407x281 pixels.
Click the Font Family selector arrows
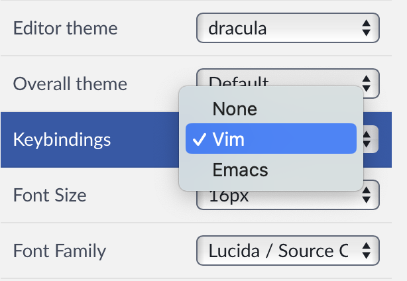pyautogui.click(x=365, y=251)
